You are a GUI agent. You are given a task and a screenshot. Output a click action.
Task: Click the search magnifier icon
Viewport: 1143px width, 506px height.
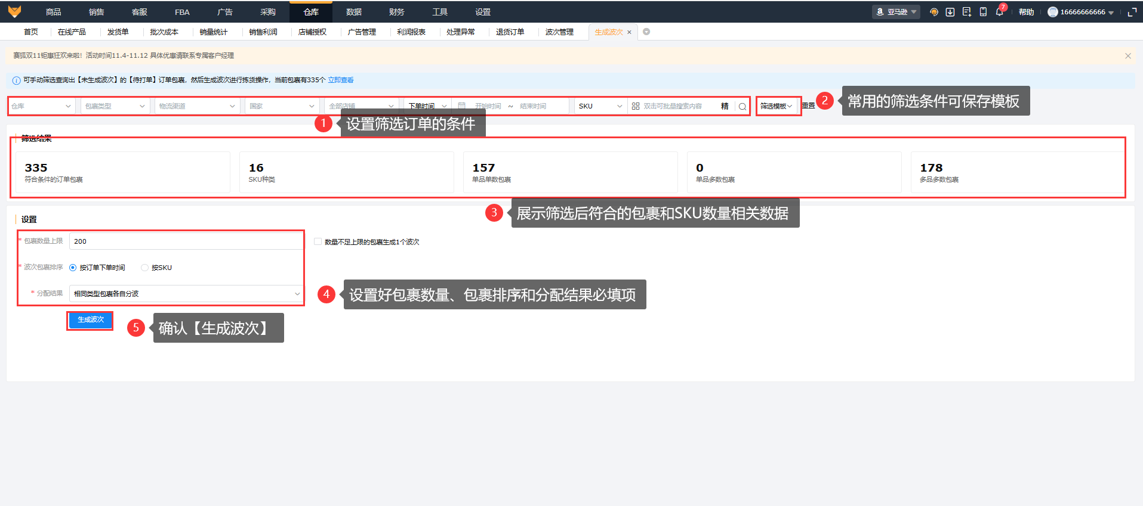point(743,107)
